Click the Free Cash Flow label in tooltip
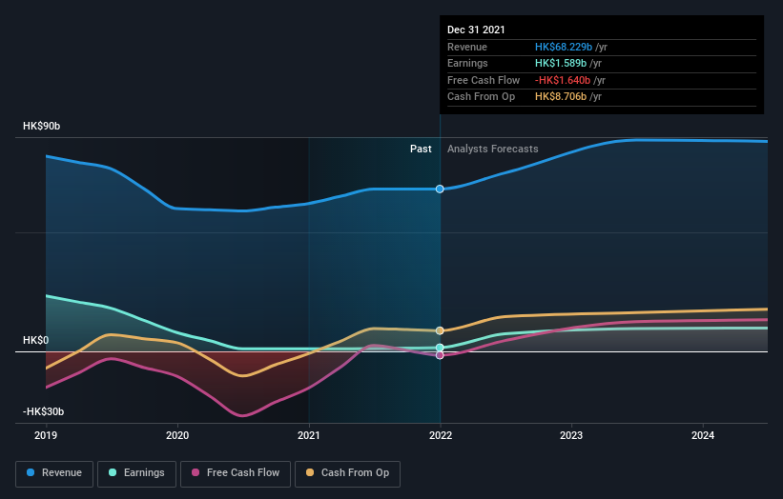This screenshot has width=783, height=499. 484,80
